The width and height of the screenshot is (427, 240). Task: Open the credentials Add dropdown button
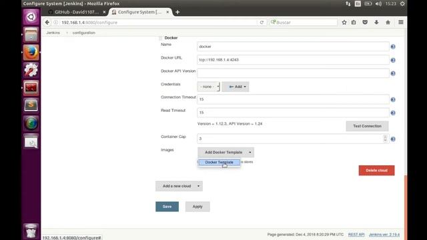click(x=236, y=87)
